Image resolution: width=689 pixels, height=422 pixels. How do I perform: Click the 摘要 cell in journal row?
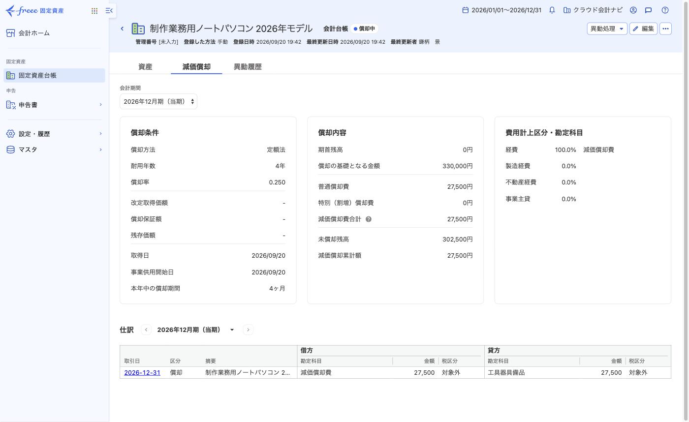pyautogui.click(x=248, y=372)
